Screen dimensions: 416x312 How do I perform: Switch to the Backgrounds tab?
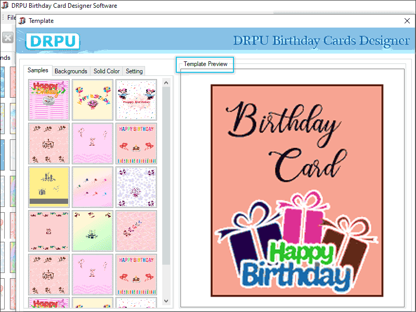[71, 71]
